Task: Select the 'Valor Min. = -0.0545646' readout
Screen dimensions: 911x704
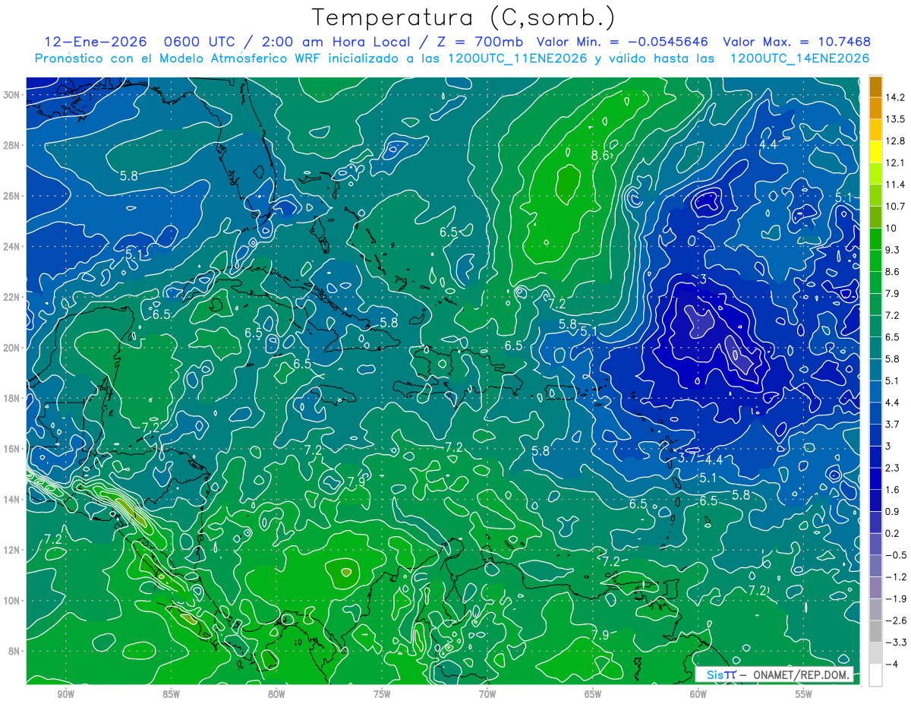Action: coord(622,42)
